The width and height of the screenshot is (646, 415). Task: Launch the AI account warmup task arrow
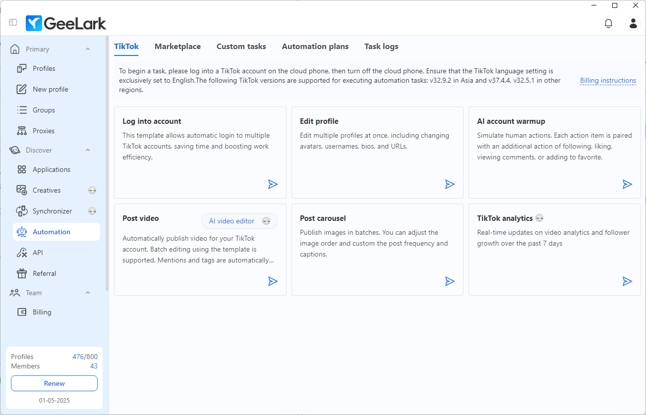coord(627,184)
